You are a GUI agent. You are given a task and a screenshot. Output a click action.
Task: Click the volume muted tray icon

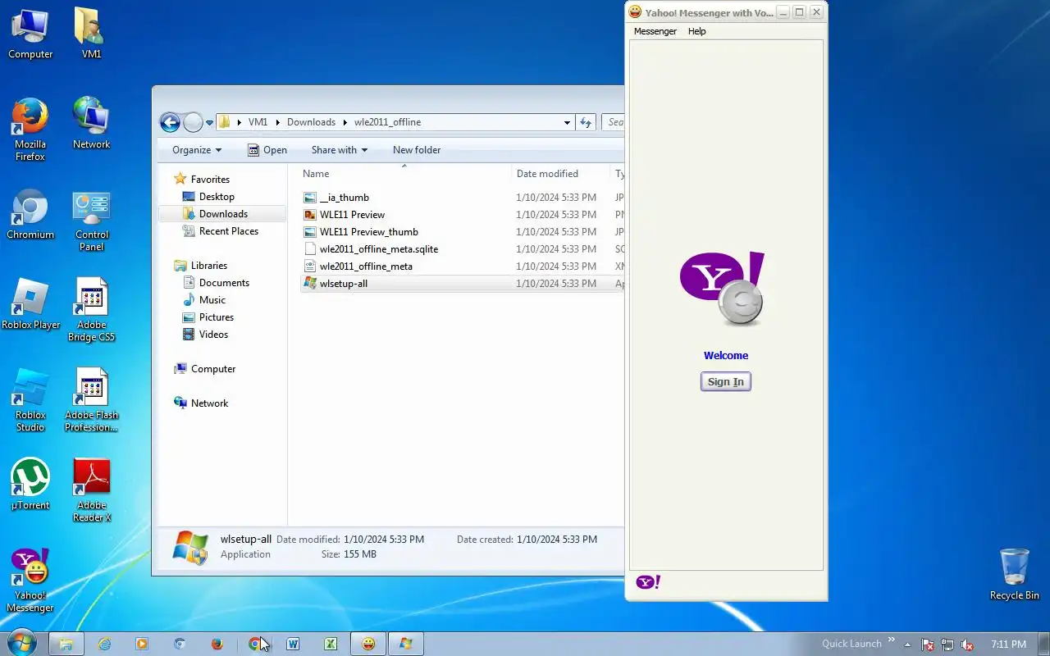click(967, 645)
